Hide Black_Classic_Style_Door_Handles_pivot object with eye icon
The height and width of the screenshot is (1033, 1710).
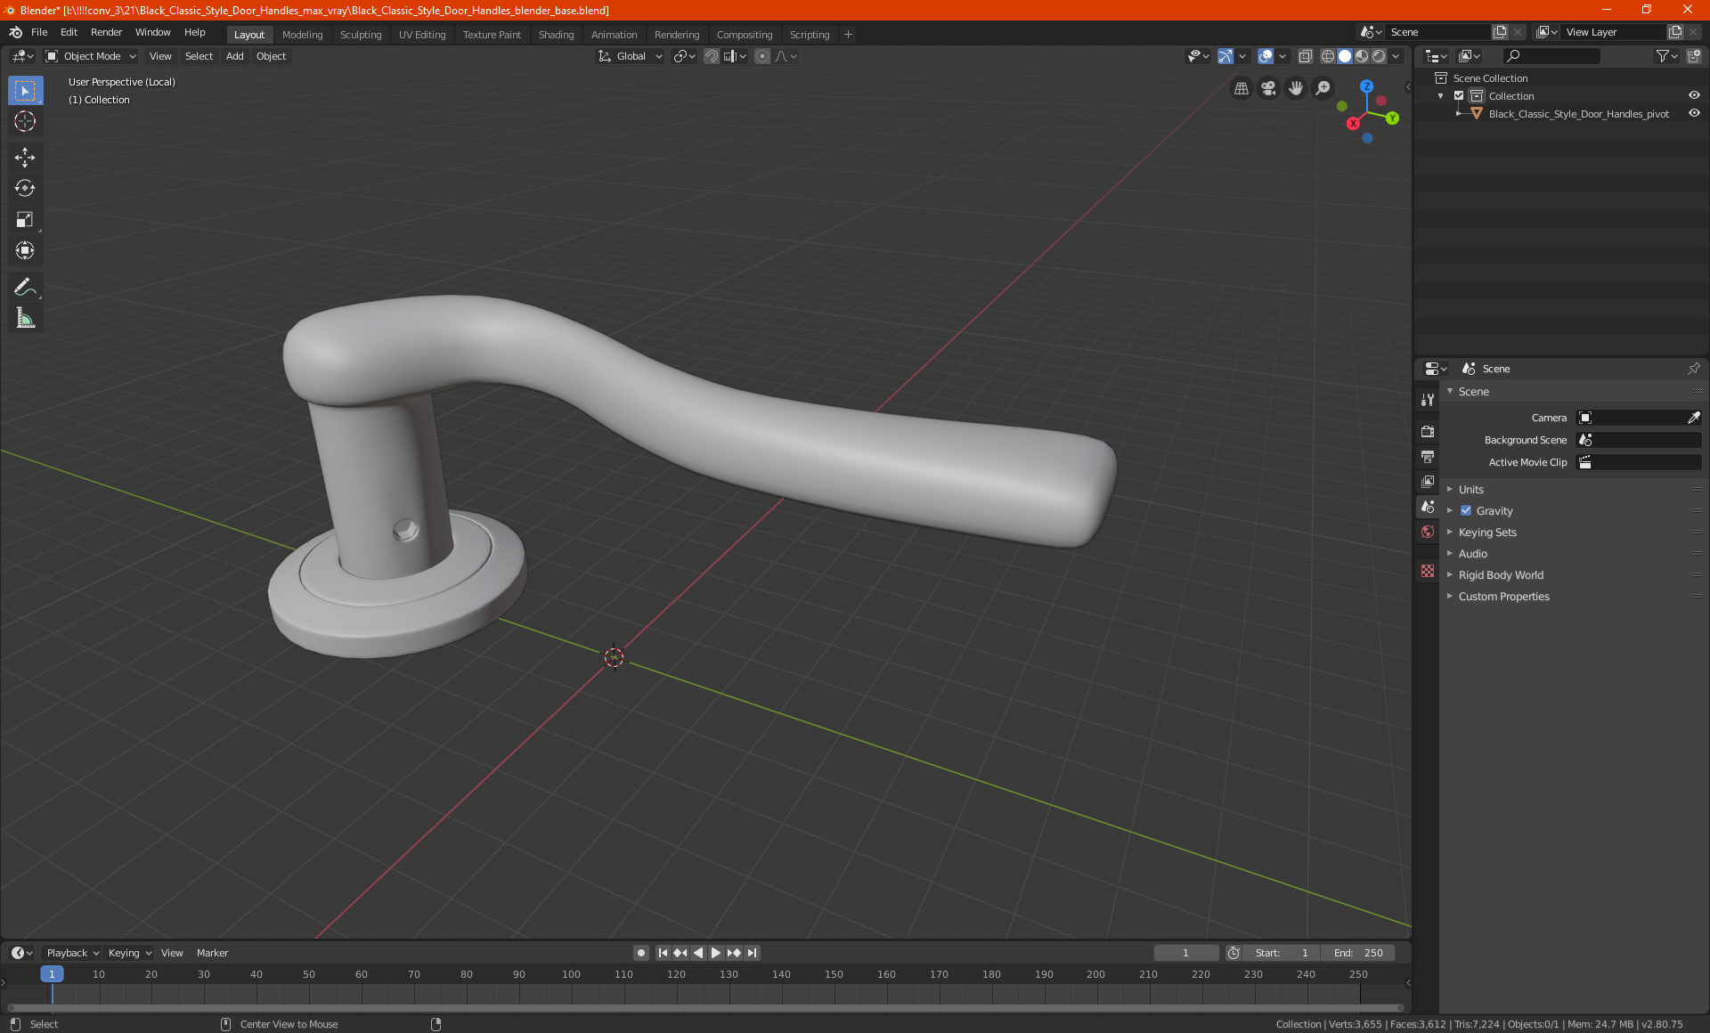point(1694,114)
